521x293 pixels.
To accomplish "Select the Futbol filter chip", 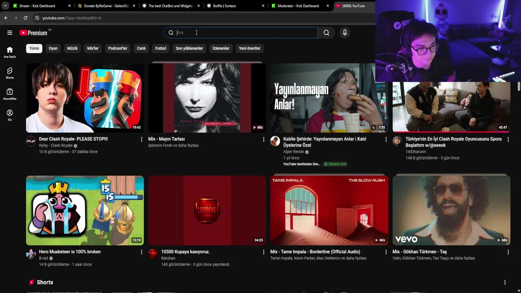I will pyautogui.click(x=160, y=48).
